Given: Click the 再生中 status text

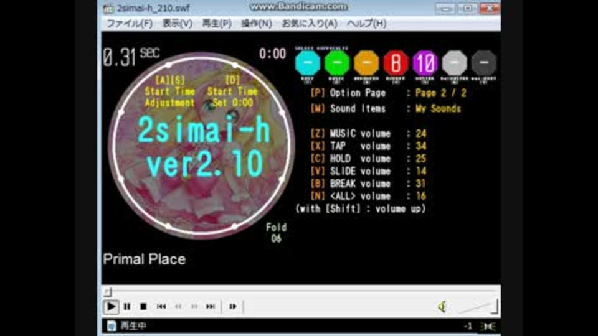Looking at the screenshot, I should 133,325.
